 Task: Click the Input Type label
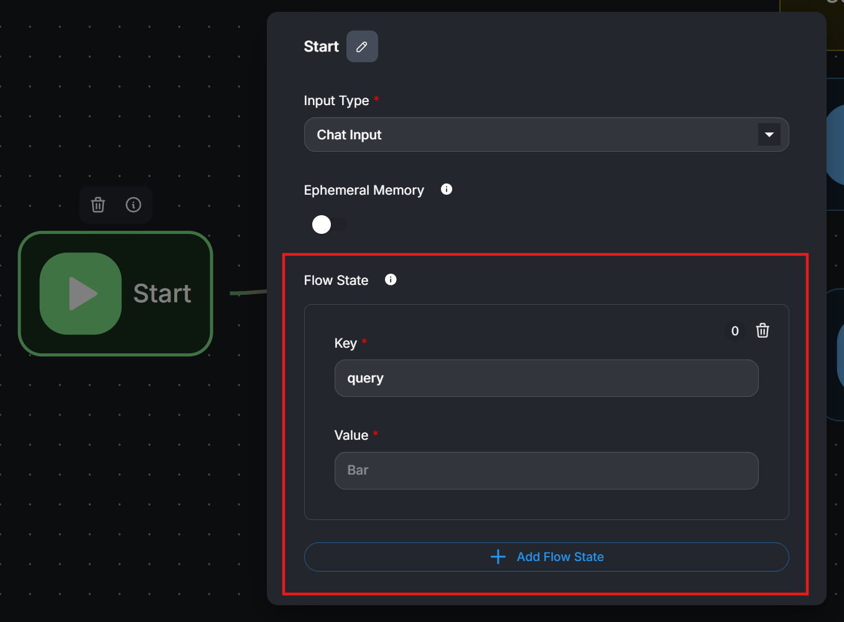336,101
